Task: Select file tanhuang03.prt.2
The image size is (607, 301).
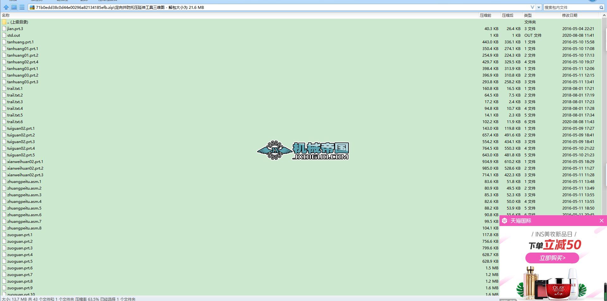Action: (x=22, y=75)
